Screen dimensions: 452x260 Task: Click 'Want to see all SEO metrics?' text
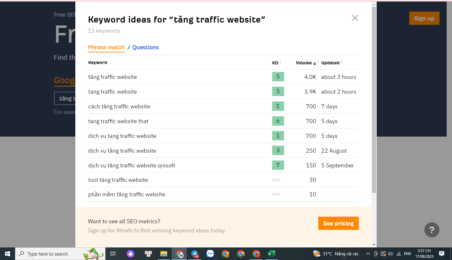[x=124, y=221]
